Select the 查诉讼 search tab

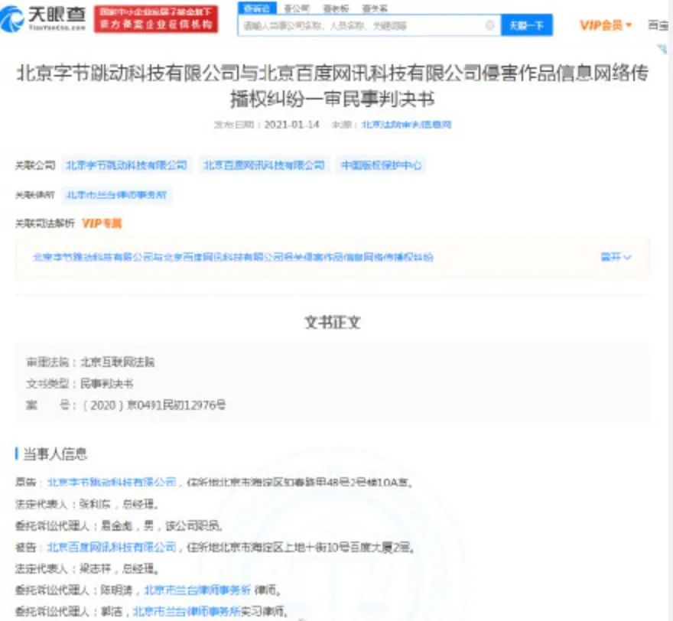(x=257, y=8)
